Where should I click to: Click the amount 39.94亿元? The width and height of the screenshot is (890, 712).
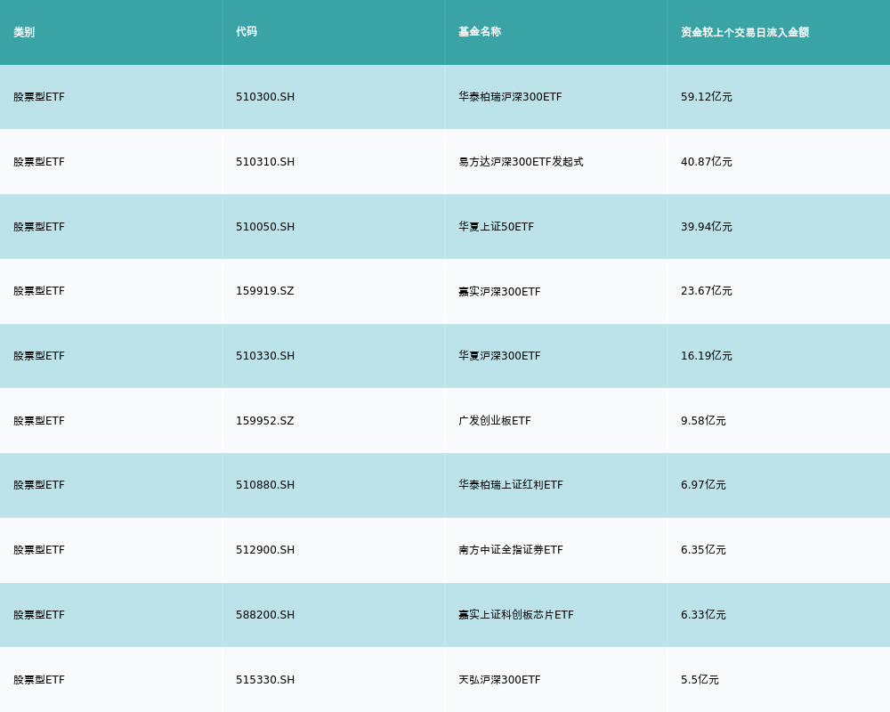(706, 227)
